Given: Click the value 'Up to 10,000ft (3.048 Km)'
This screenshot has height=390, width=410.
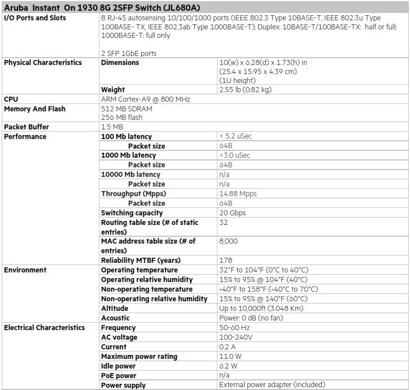Looking at the screenshot, I should click(261, 309).
